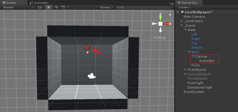Screen dimensions: 238x112
Task: Collapse the _Scene object
Action: [182, 25]
